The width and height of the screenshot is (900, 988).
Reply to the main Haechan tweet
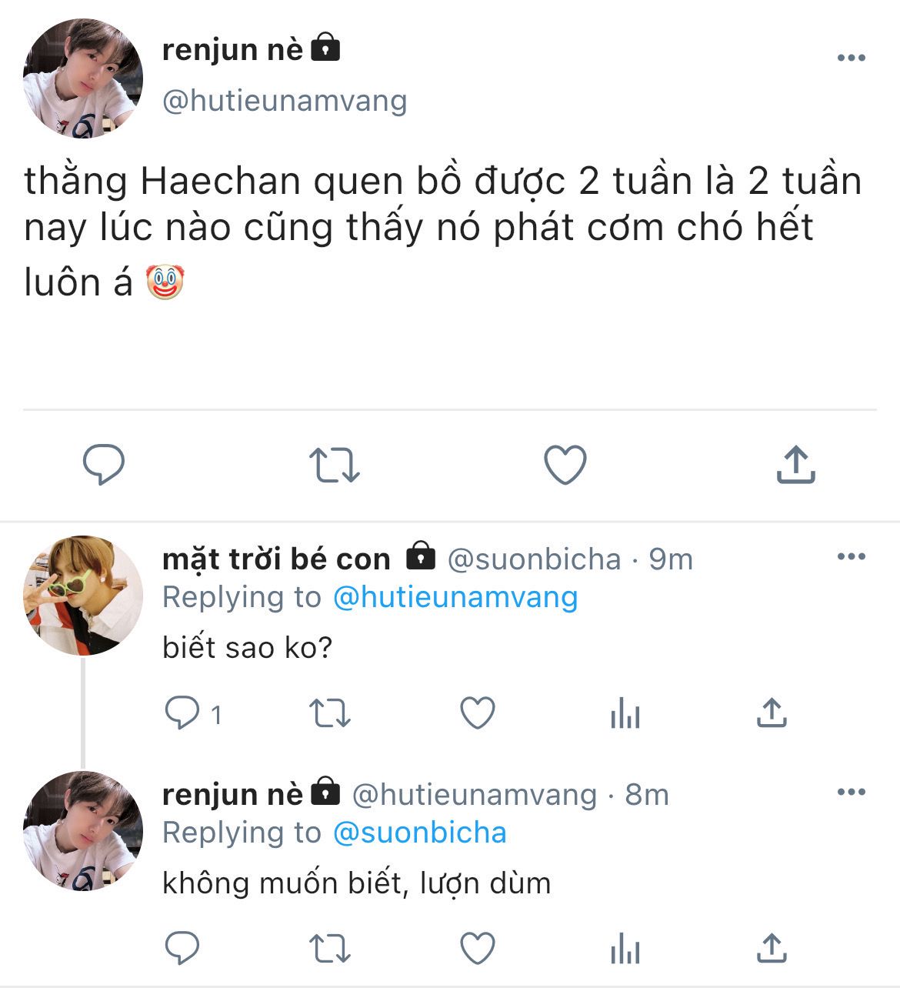tap(103, 465)
